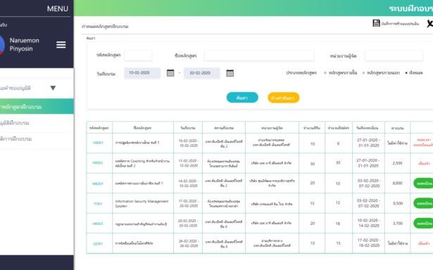The image size is (433, 270).
Task: Click the ชื่อหลักสูตร column header
Action: click(x=142, y=128)
